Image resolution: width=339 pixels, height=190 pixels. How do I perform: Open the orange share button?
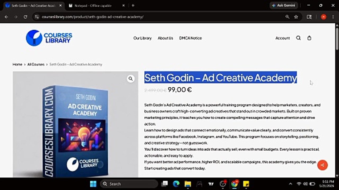(322, 165)
